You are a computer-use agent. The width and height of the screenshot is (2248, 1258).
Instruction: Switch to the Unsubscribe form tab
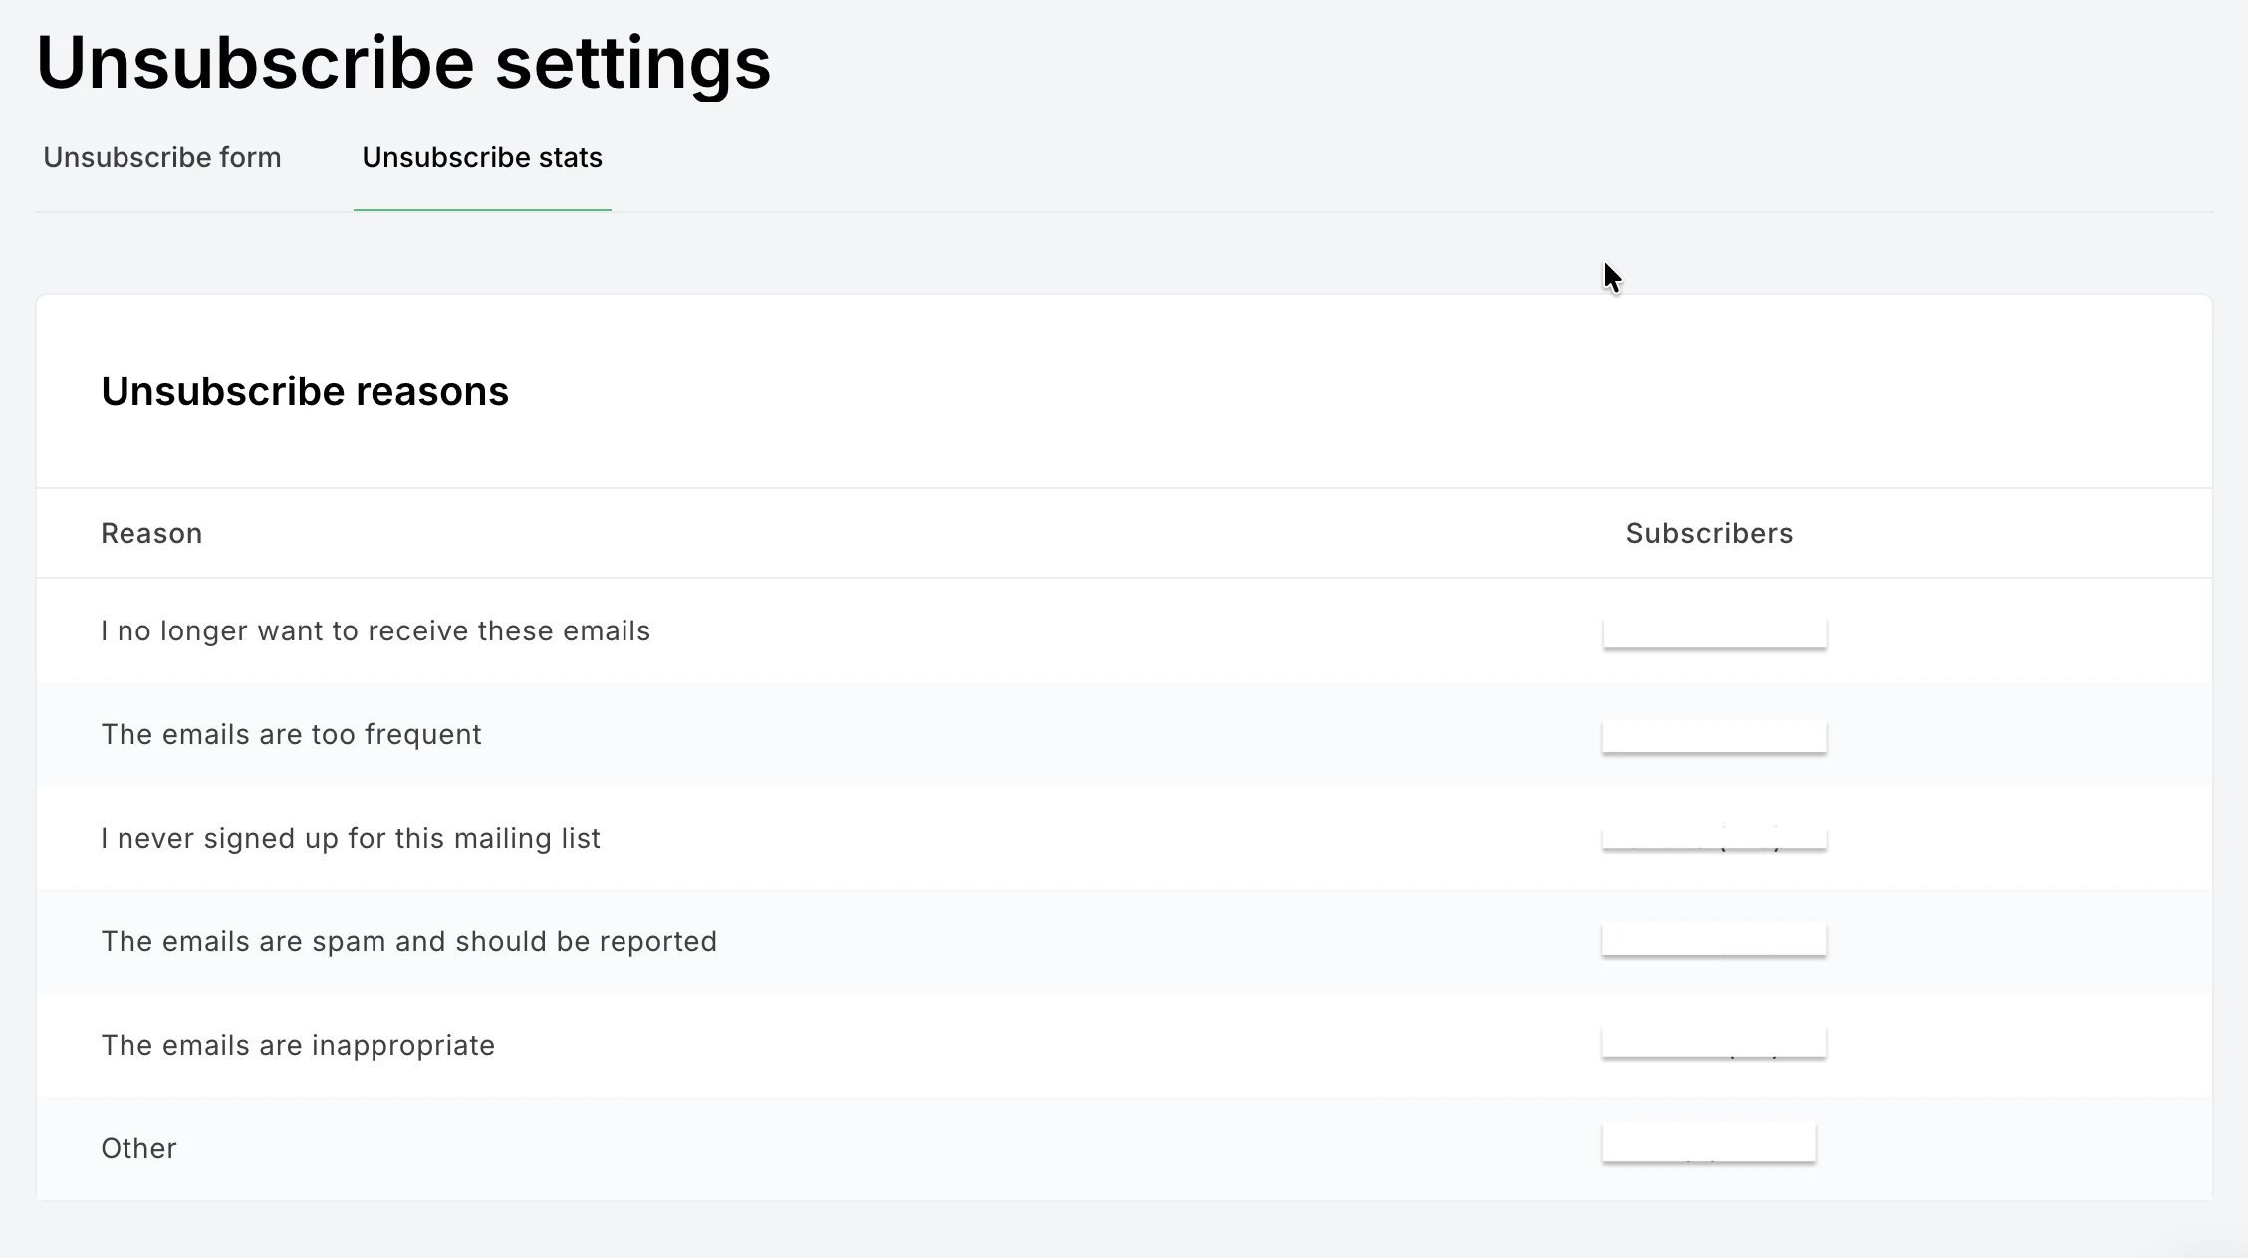point(161,157)
